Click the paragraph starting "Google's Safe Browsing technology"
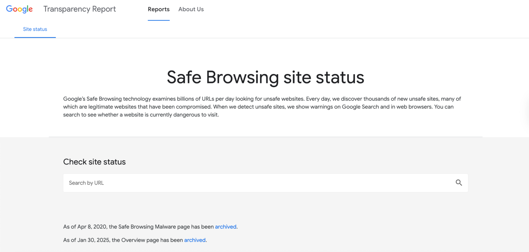The height and width of the screenshot is (252, 529). pos(262,107)
